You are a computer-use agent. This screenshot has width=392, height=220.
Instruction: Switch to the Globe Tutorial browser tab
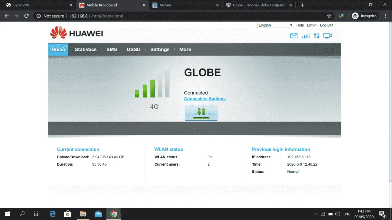[259, 5]
